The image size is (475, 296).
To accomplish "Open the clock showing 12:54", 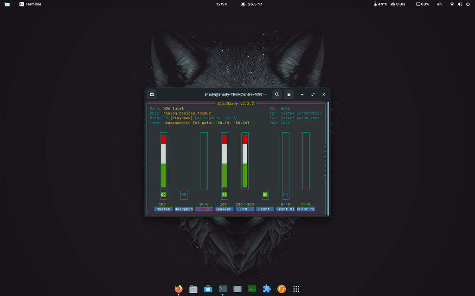I will pyautogui.click(x=222, y=4).
